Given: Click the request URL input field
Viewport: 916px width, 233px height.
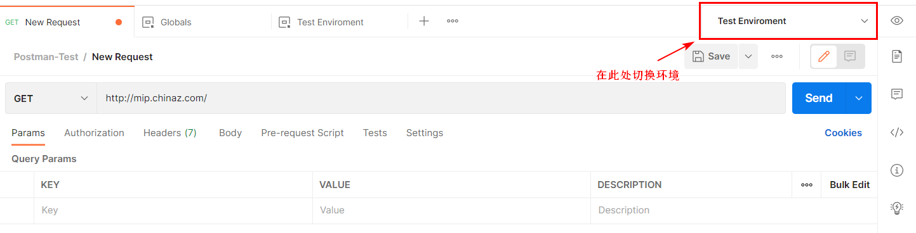Looking at the screenshot, I should click(x=441, y=98).
